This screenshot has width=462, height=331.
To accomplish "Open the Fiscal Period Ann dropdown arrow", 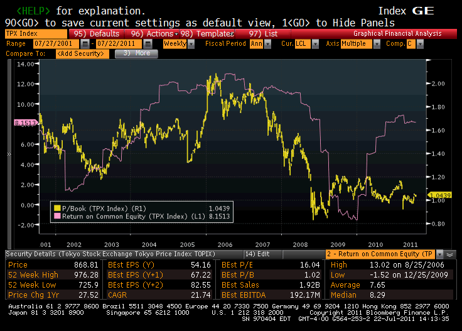I will tap(267, 44).
